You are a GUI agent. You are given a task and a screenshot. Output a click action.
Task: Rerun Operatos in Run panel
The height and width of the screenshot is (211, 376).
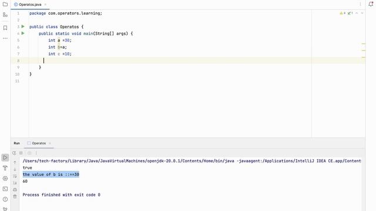coord(14,153)
